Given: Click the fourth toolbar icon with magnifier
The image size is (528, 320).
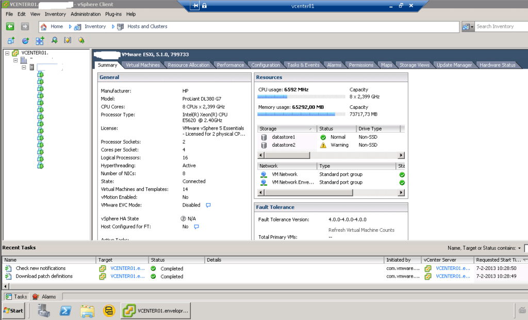Looking at the screenshot, I should tap(54, 40).
